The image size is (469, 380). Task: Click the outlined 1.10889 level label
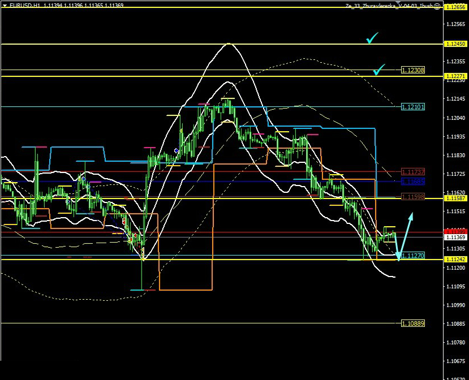413,323
